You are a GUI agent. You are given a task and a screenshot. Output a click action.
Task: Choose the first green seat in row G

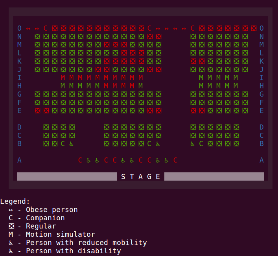coord(37,94)
